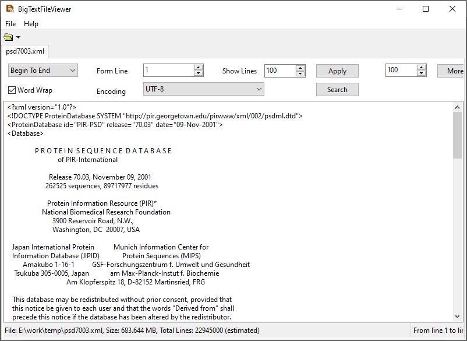This screenshot has width=467, height=341.
Task: Click the "<Database>" tag line
Action: tap(25, 133)
